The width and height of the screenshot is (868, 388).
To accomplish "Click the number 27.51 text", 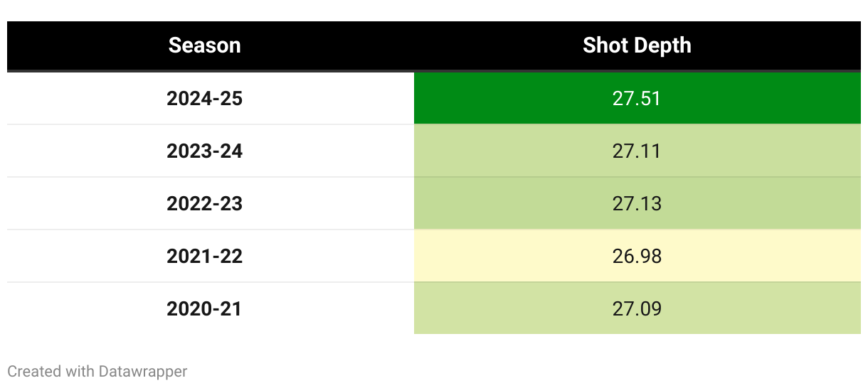I will point(637,98).
